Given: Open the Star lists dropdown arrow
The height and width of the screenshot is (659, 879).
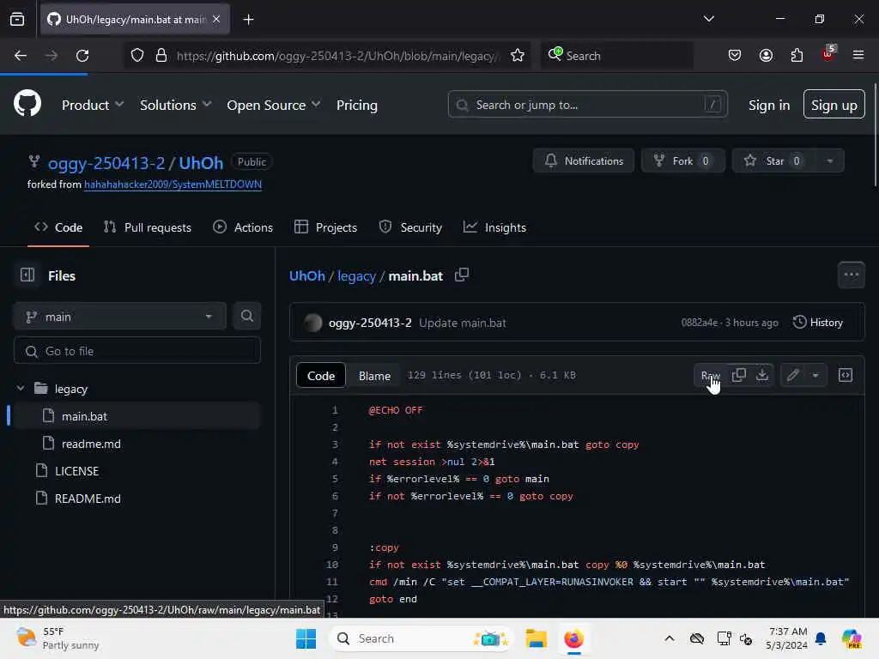Looking at the screenshot, I should [x=830, y=160].
